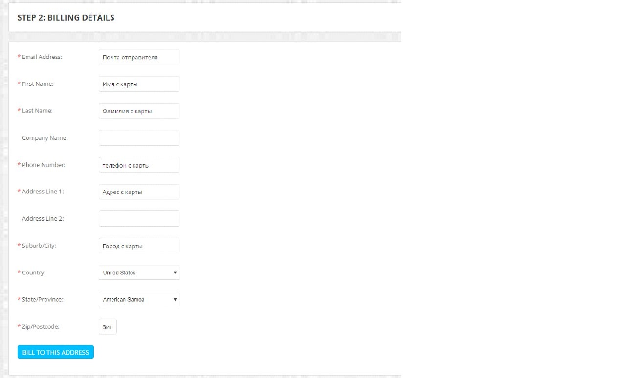Open the State/Province dropdown showing American Samoa

click(x=139, y=299)
